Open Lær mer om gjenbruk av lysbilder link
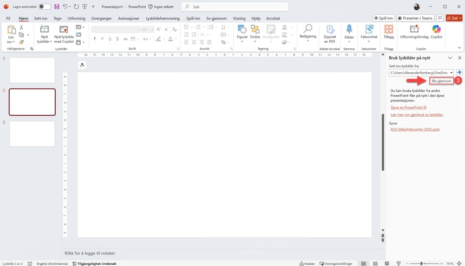The height and width of the screenshot is (266, 465). 417,114
